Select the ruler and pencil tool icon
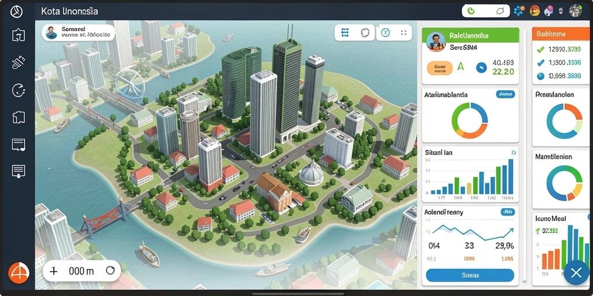593x296 pixels. click(18, 62)
